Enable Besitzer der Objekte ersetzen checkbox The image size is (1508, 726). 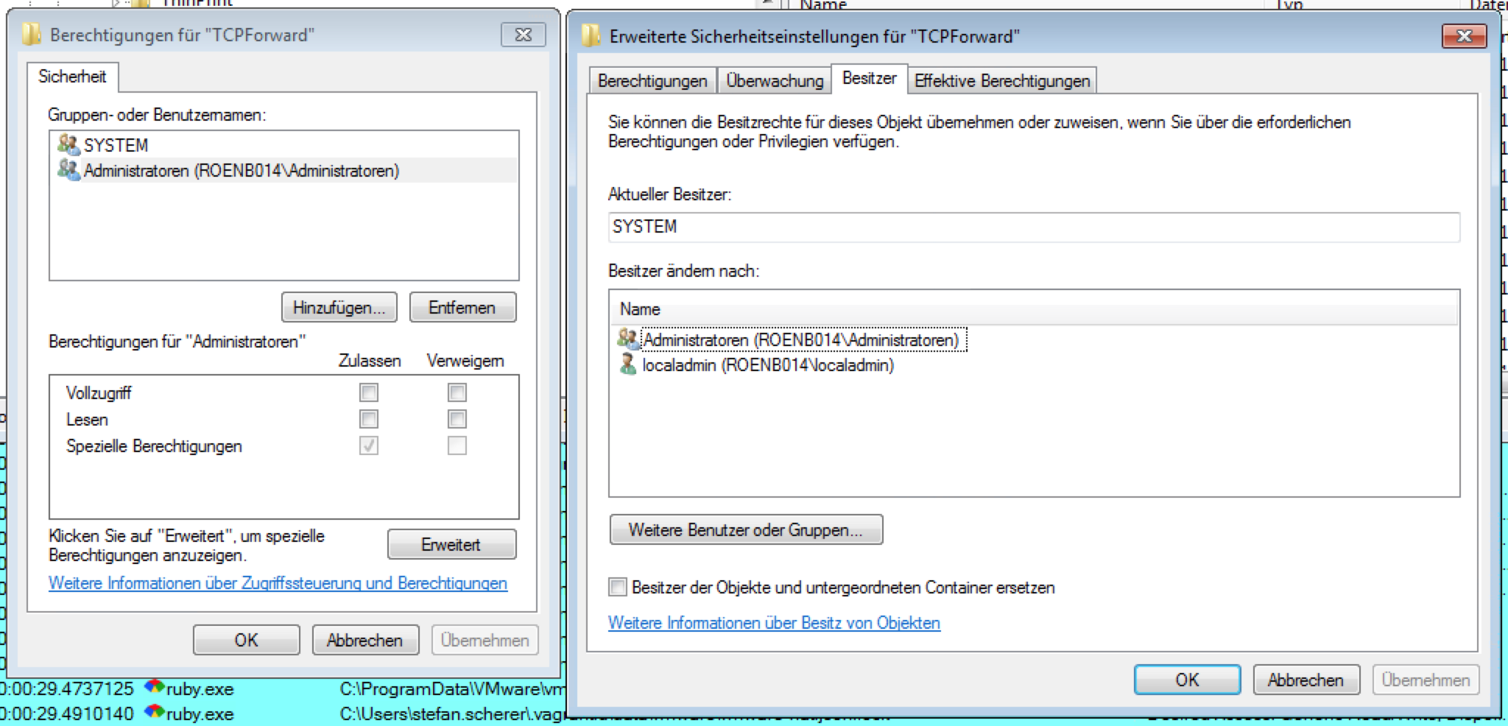tap(618, 587)
